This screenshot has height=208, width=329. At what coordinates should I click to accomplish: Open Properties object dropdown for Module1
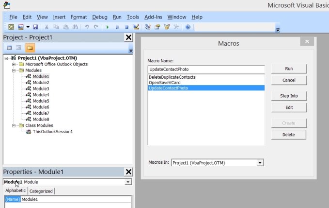(x=128, y=182)
